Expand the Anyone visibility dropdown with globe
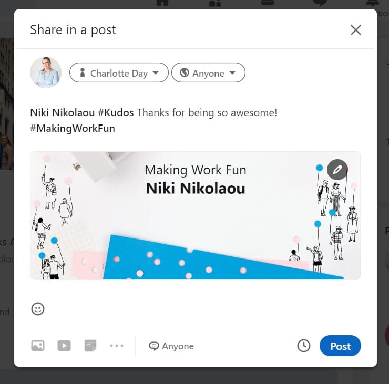 208,73
